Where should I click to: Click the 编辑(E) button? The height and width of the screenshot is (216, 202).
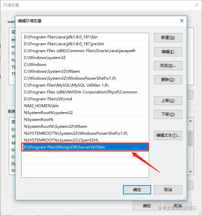click(x=168, y=52)
